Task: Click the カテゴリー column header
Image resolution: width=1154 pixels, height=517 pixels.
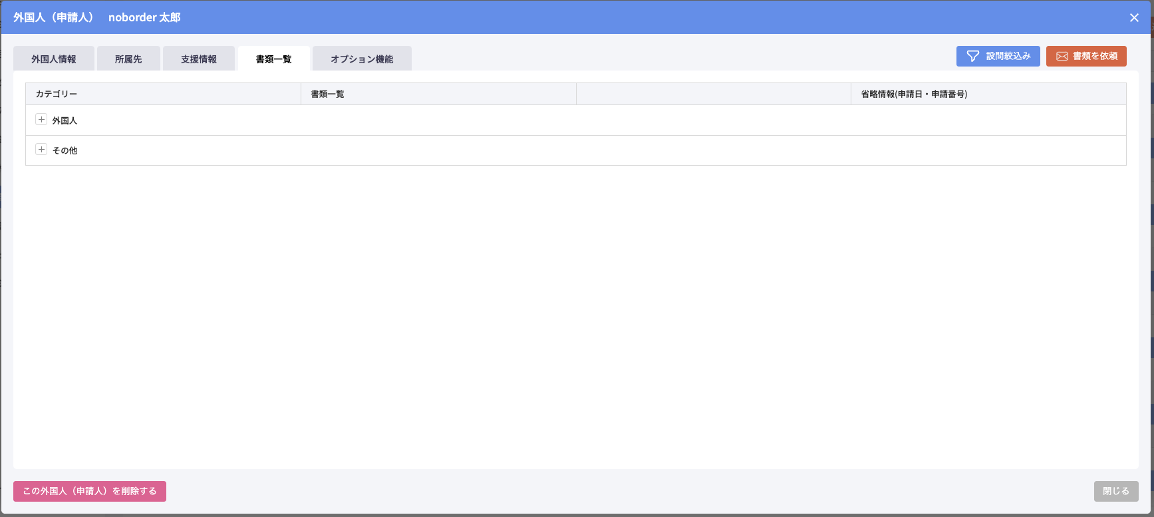Action: click(57, 94)
